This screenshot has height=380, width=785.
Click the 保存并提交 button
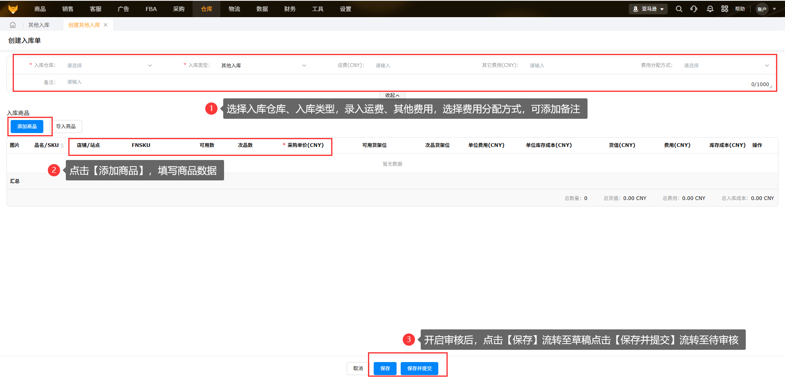click(x=419, y=369)
